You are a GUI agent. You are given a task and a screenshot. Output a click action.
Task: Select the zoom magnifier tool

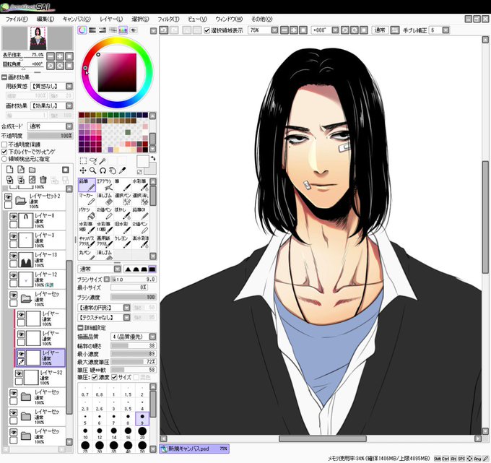93,170
